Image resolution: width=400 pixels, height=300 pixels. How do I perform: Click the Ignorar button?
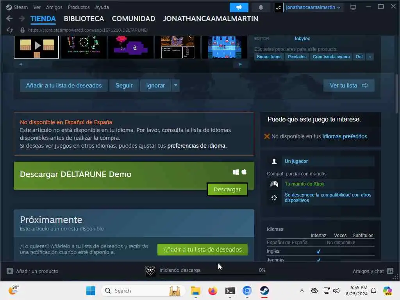click(x=155, y=86)
